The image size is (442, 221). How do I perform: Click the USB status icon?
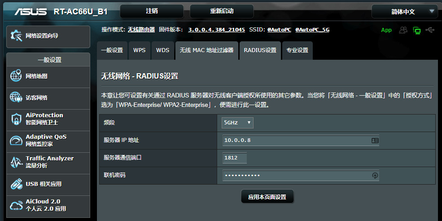[430, 30]
